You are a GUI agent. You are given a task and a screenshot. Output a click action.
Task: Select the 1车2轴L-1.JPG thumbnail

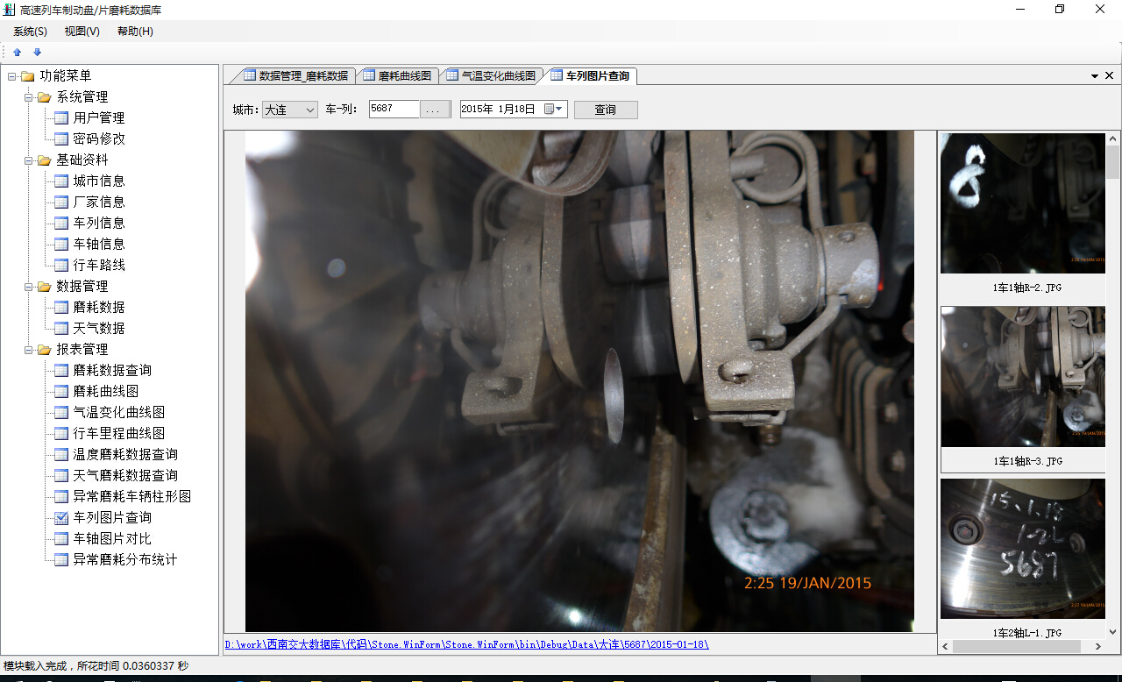(1023, 549)
